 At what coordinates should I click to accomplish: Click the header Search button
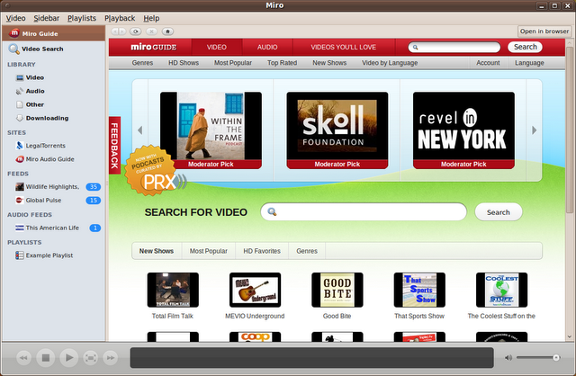click(526, 47)
